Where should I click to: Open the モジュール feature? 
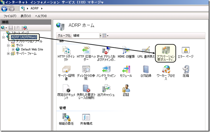126,72
